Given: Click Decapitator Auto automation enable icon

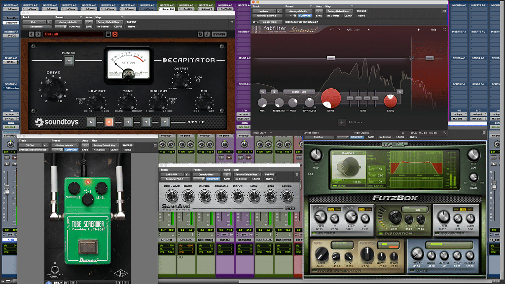Looking at the screenshot, I should point(89,22).
